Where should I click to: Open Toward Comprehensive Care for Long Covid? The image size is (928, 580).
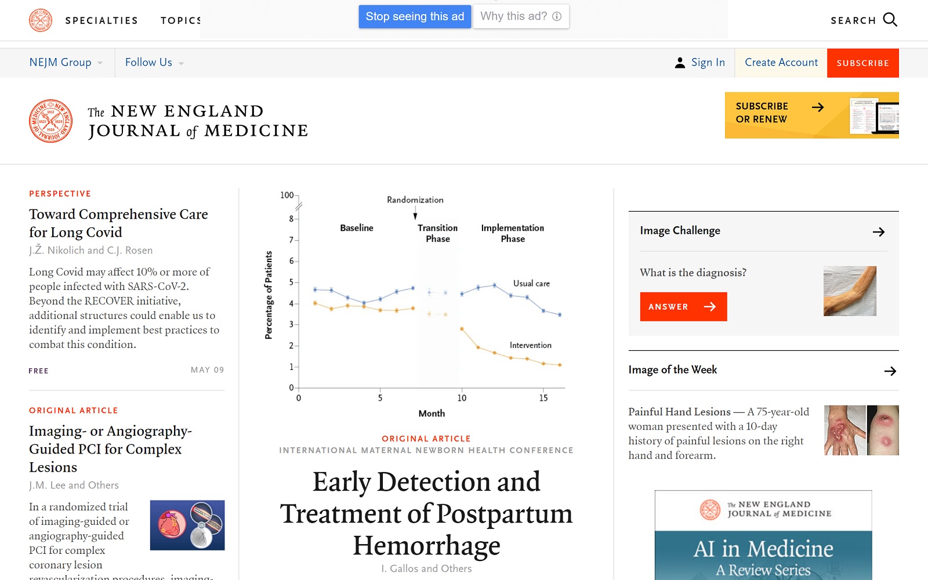tap(118, 223)
